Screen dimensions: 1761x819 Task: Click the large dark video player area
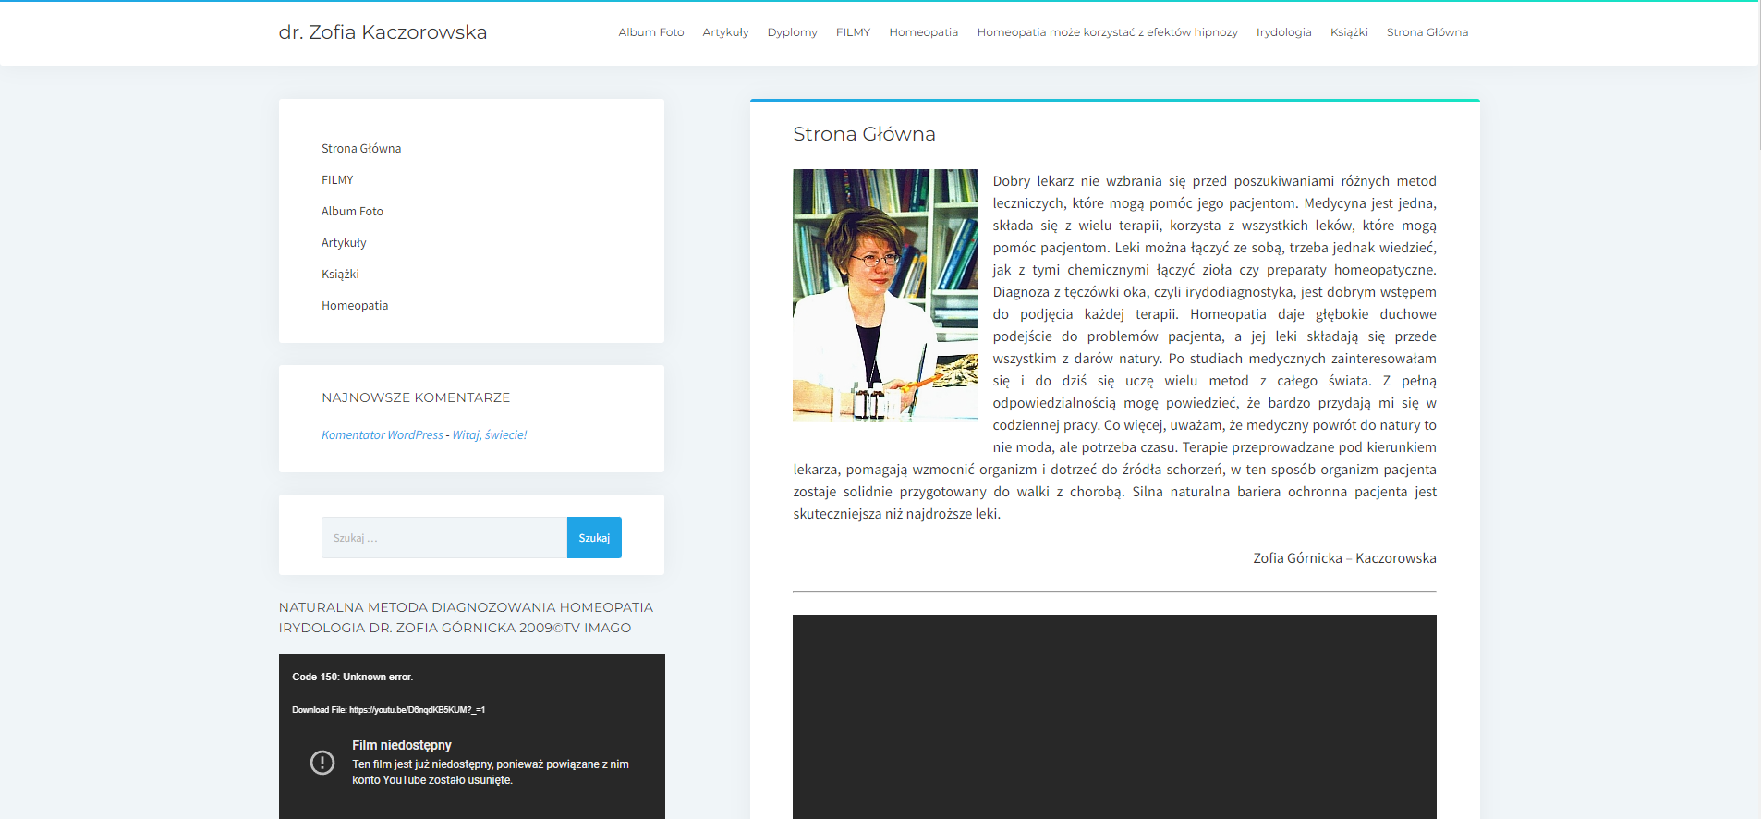click(1114, 716)
